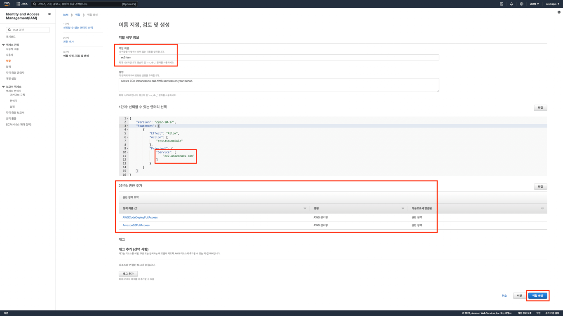This screenshot has width=563, height=316.
Task: Fold JSON code at line 6 Action arrow
Action: tap(128, 137)
